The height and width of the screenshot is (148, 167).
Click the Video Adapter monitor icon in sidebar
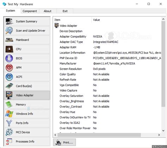(9, 95)
